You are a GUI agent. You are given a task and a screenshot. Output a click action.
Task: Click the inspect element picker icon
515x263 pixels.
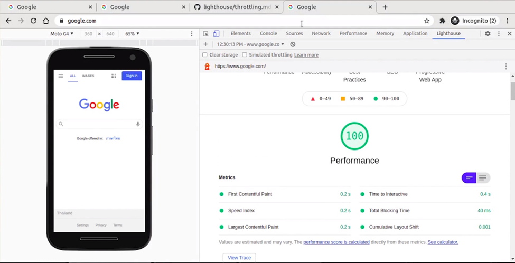tap(206, 34)
